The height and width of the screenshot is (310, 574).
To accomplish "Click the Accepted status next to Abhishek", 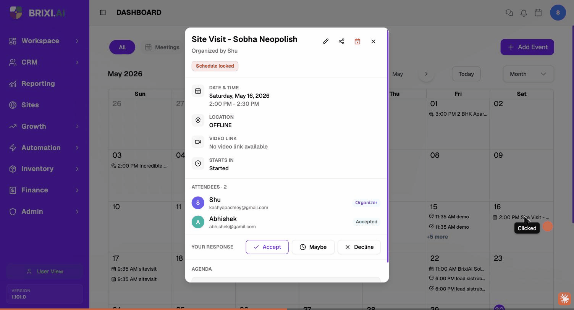I will coord(366,222).
